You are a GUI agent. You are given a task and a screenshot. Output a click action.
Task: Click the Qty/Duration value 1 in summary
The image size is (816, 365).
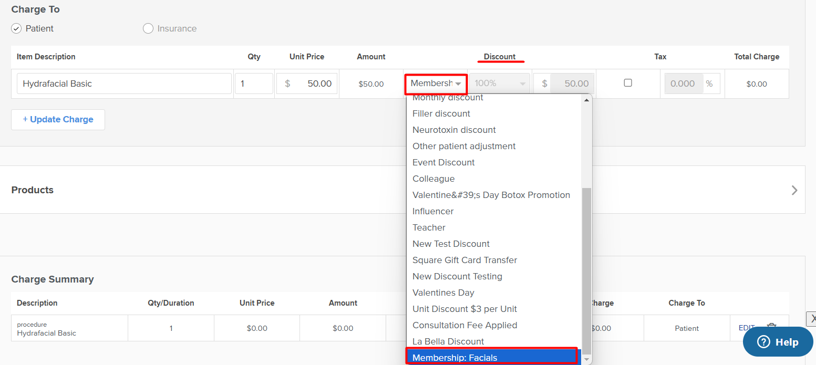(171, 328)
